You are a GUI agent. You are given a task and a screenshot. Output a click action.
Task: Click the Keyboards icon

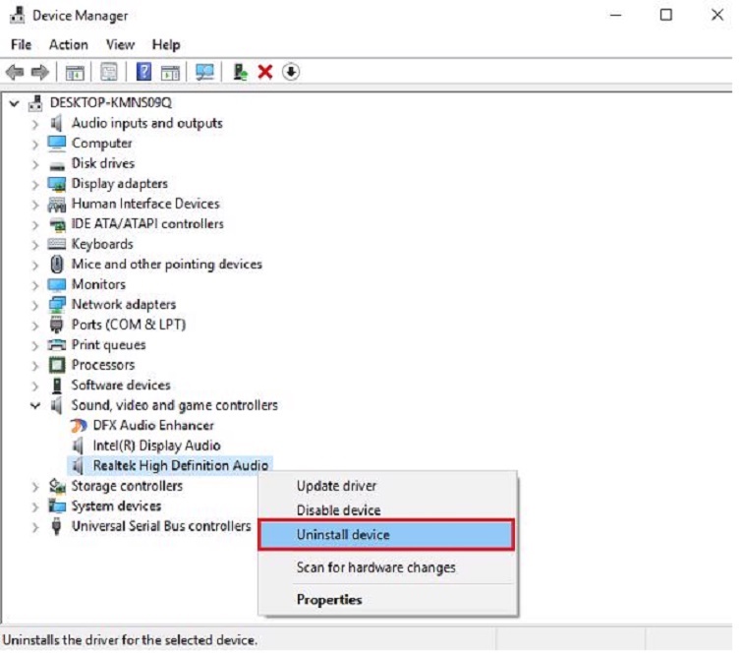56,244
